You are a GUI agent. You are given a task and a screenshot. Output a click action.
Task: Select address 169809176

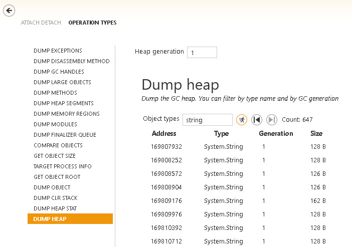(166, 201)
